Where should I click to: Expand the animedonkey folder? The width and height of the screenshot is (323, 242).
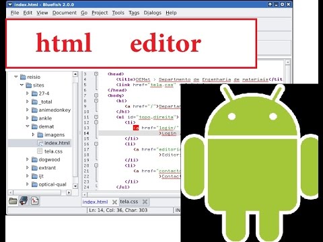click(x=28, y=110)
